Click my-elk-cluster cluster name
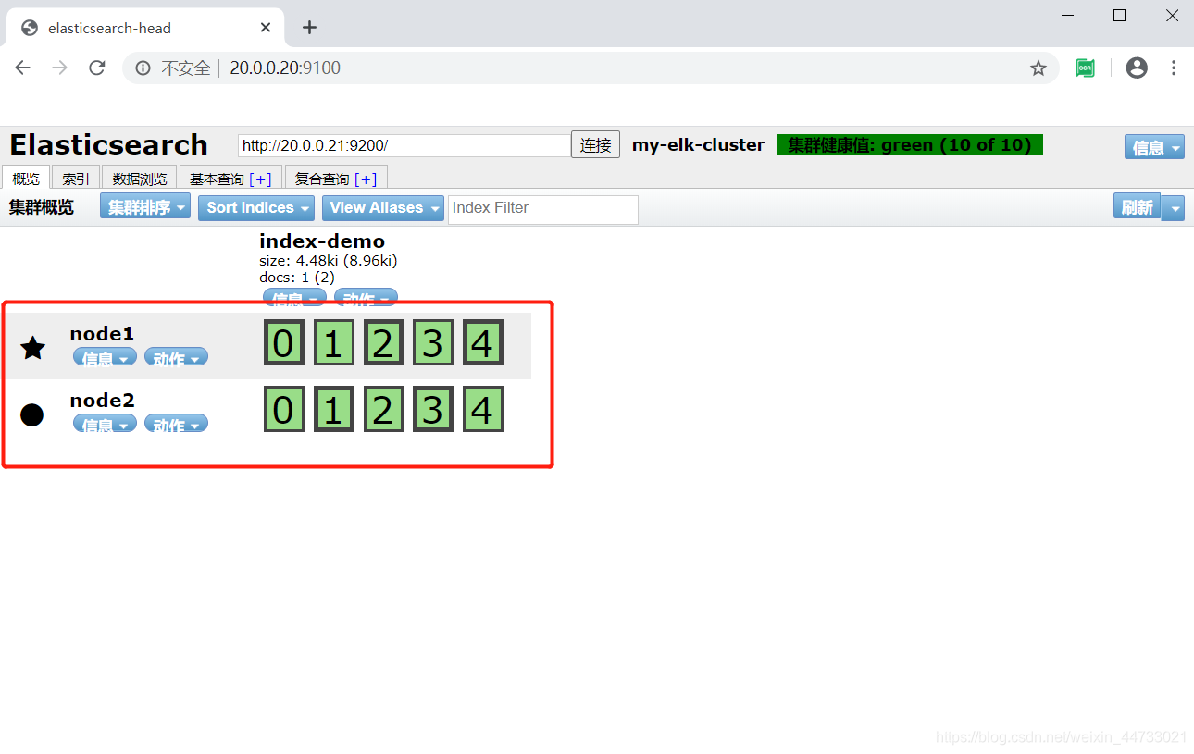The height and width of the screenshot is (754, 1194). pos(699,145)
